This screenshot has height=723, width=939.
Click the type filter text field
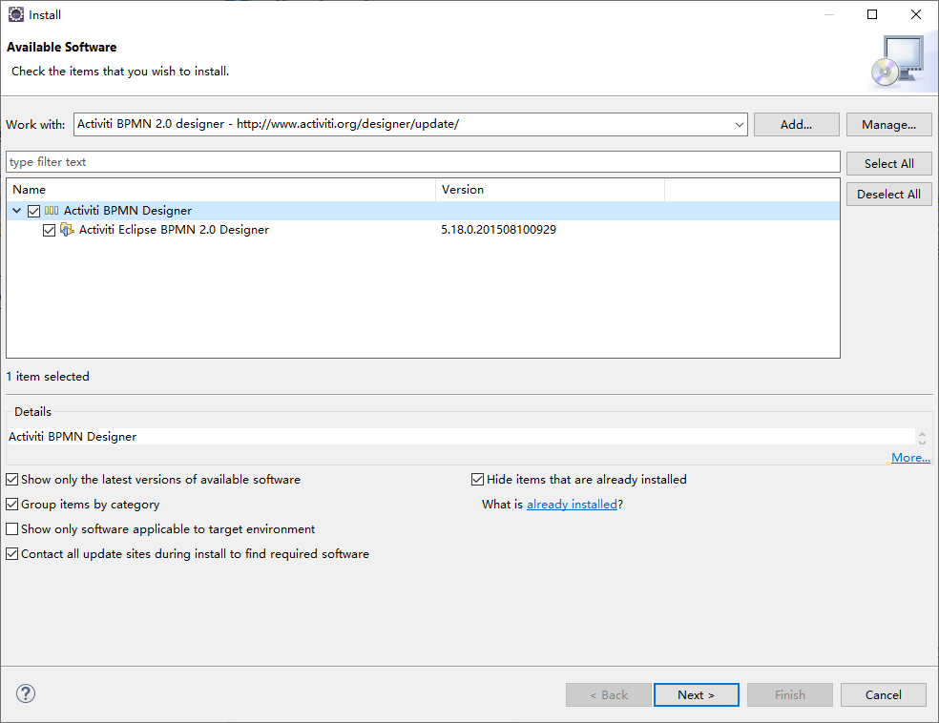click(x=423, y=162)
